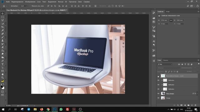Click the banana Edit Toolbar icon
This screenshot has height=112, width=200.
(x=2, y=81)
